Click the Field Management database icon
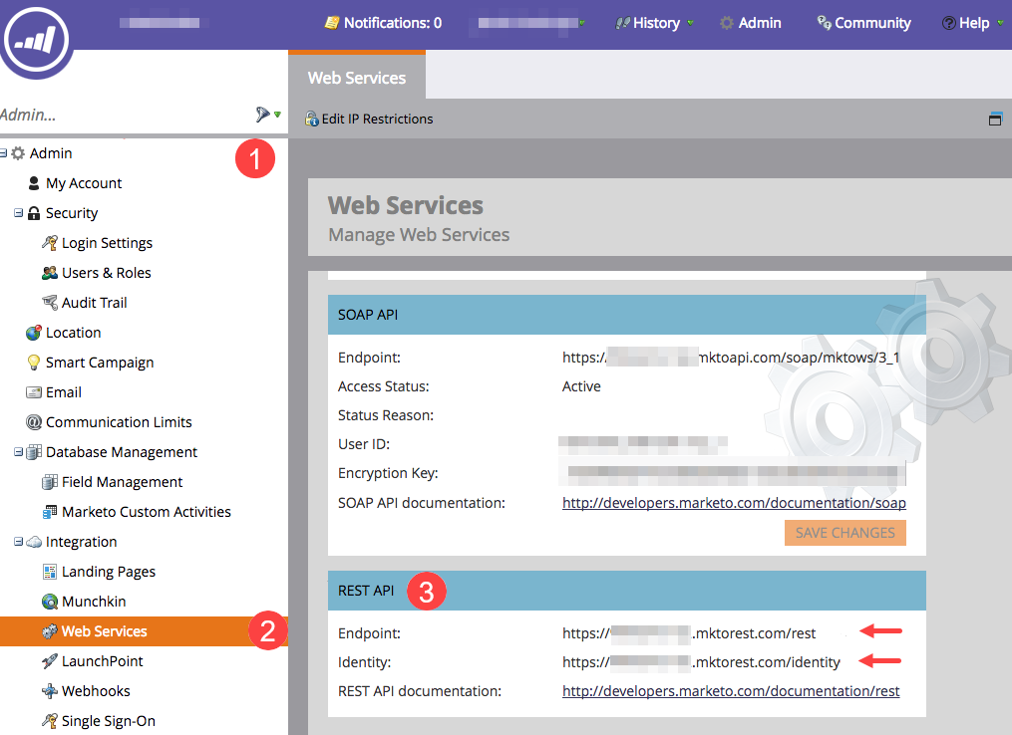1012x735 pixels. point(50,482)
